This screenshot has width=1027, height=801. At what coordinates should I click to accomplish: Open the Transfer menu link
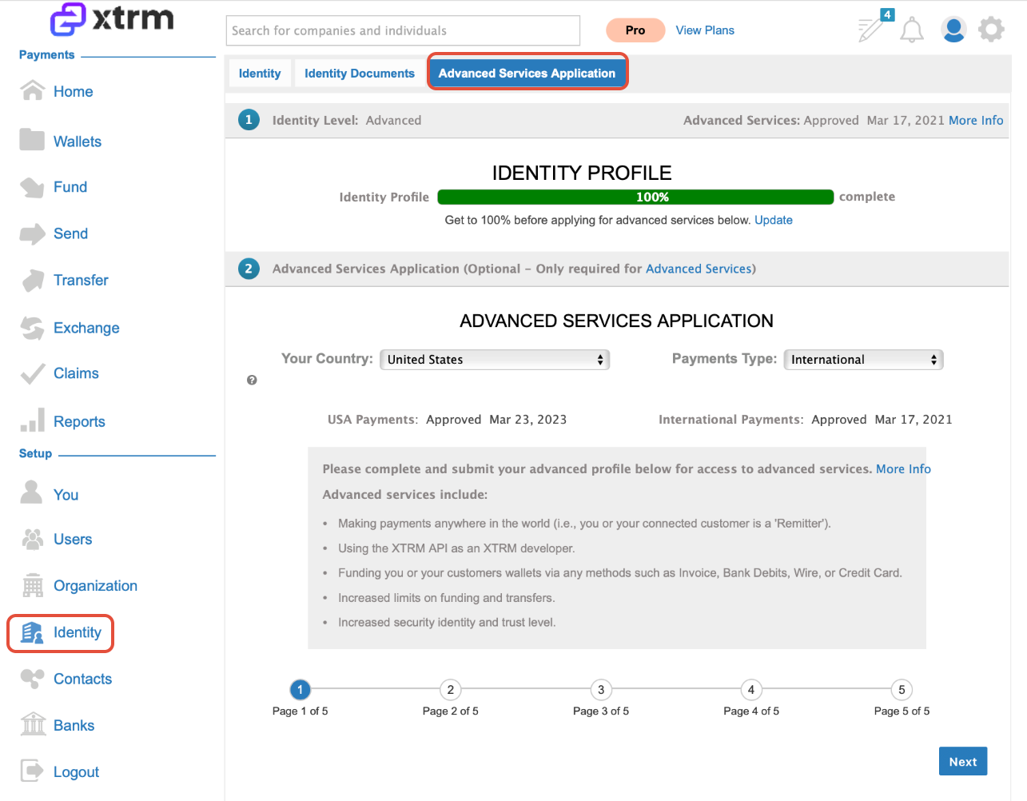pyautogui.click(x=81, y=280)
